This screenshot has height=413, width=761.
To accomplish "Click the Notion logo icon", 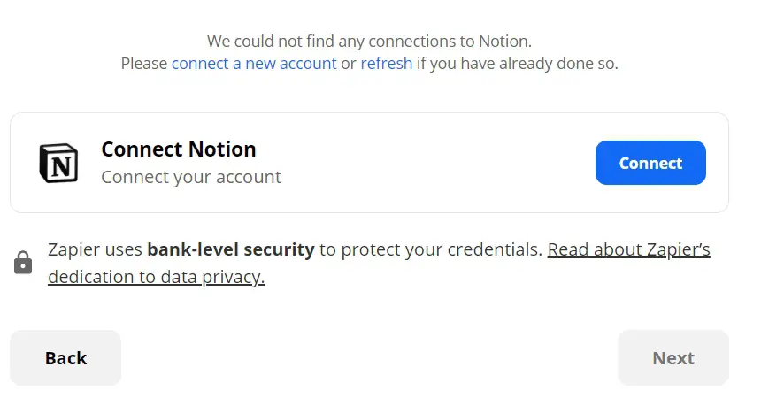I will (58, 163).
